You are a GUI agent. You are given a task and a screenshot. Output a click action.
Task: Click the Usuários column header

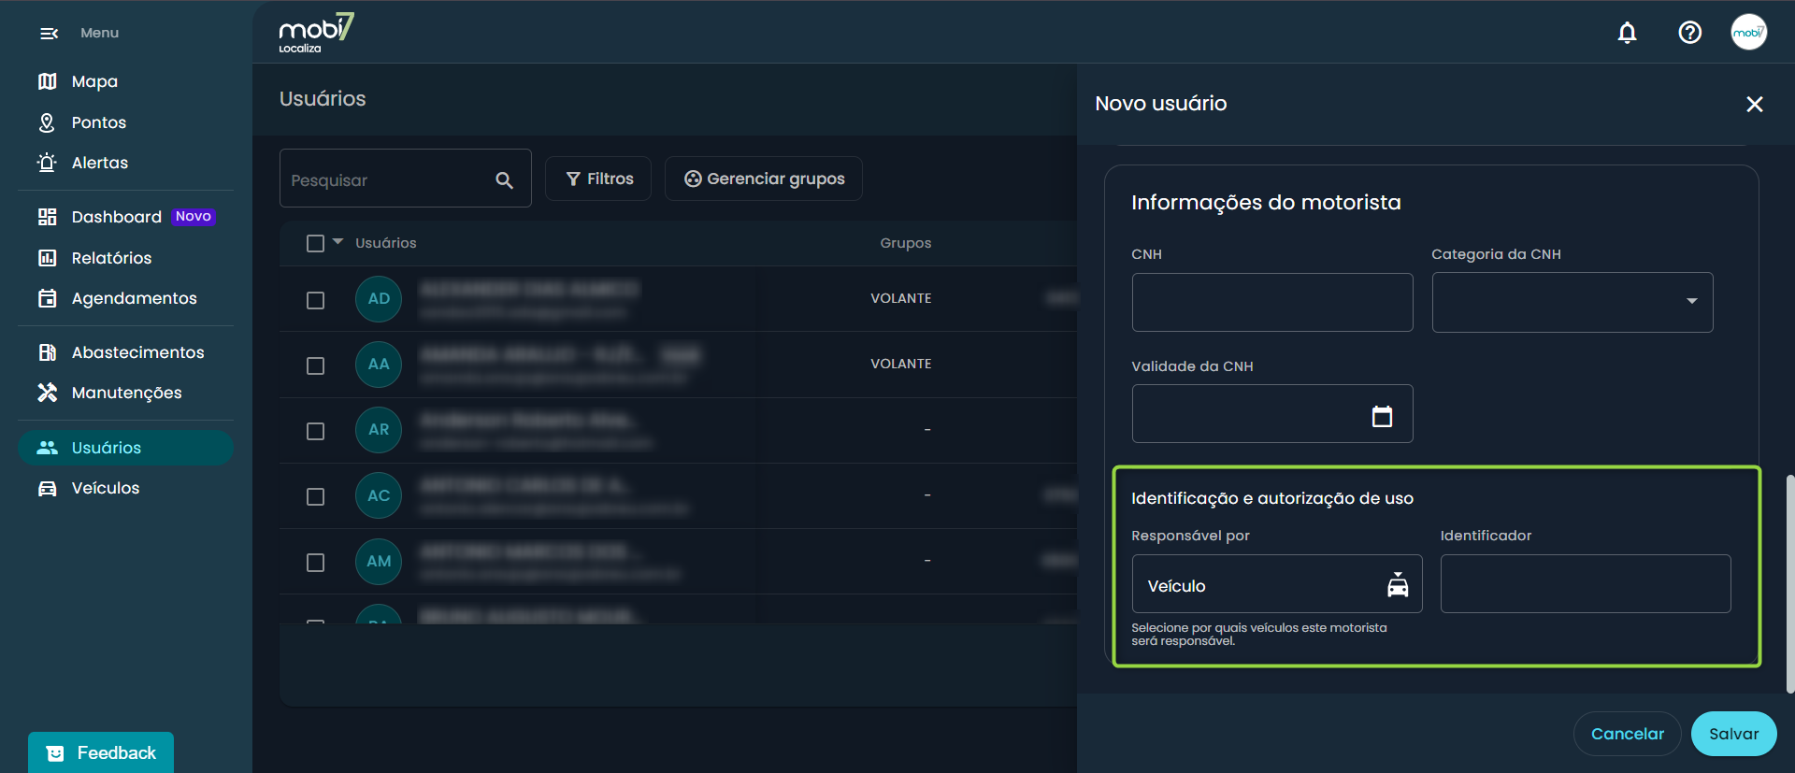tap(385, 243)
